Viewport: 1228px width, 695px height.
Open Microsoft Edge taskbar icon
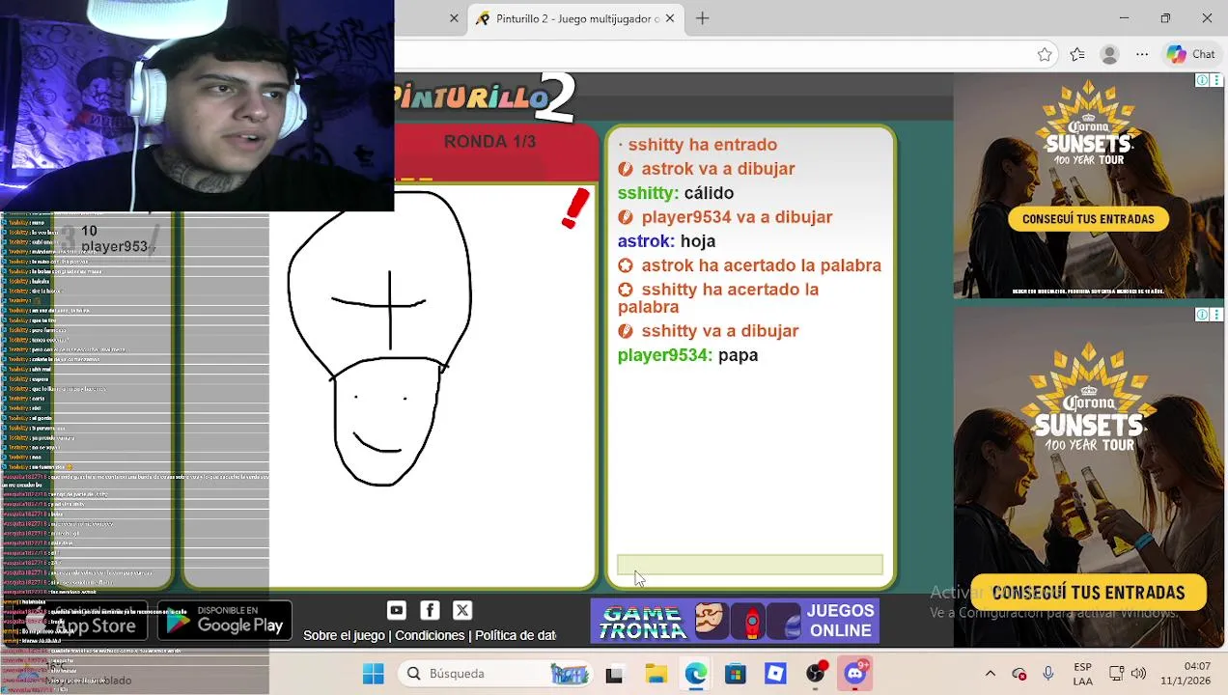click(696, 674)
